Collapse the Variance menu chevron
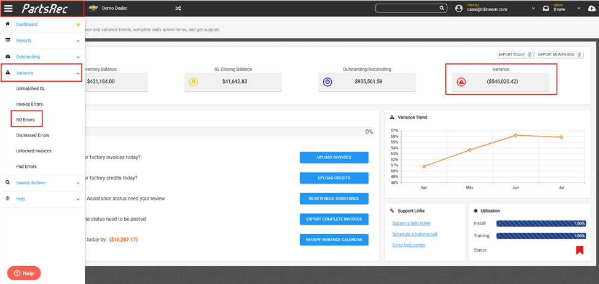 tap(78, 73)
